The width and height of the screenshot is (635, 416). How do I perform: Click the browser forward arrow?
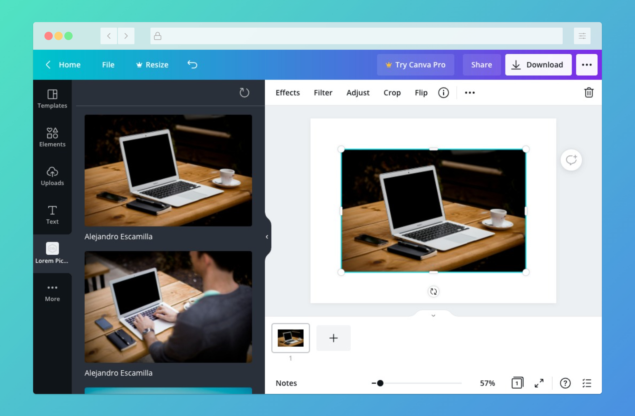tap(126, 36)
